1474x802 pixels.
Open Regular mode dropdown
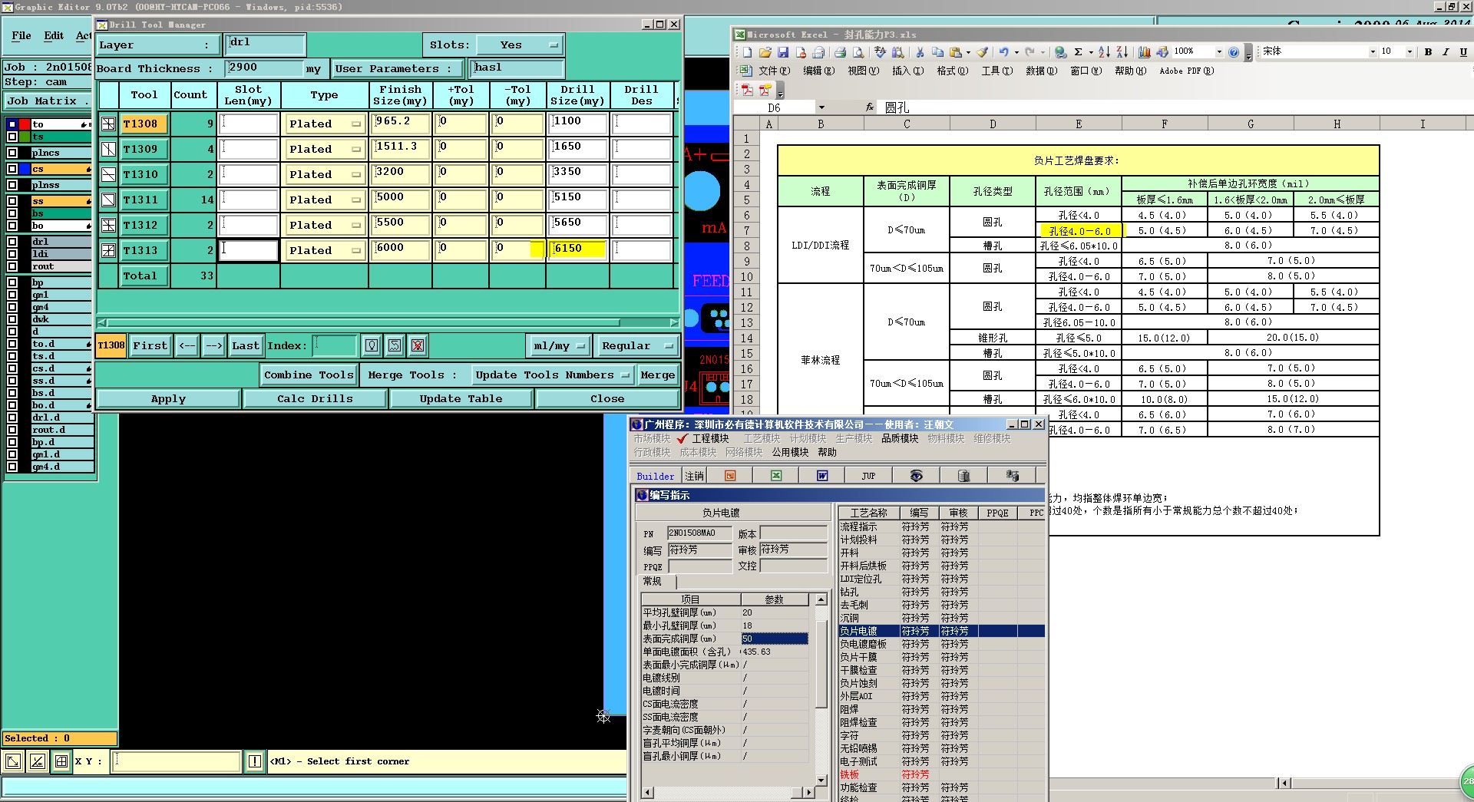pyautogui.click(x=636, y=345)
